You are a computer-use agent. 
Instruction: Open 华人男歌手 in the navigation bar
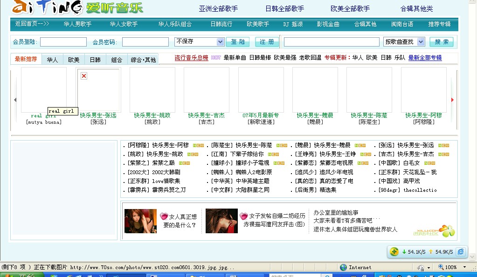(x=77, y=24)
